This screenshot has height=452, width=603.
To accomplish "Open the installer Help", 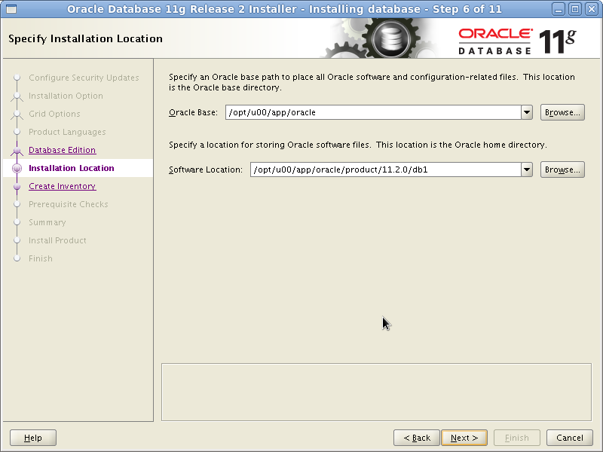I will [x=33, y=438].
